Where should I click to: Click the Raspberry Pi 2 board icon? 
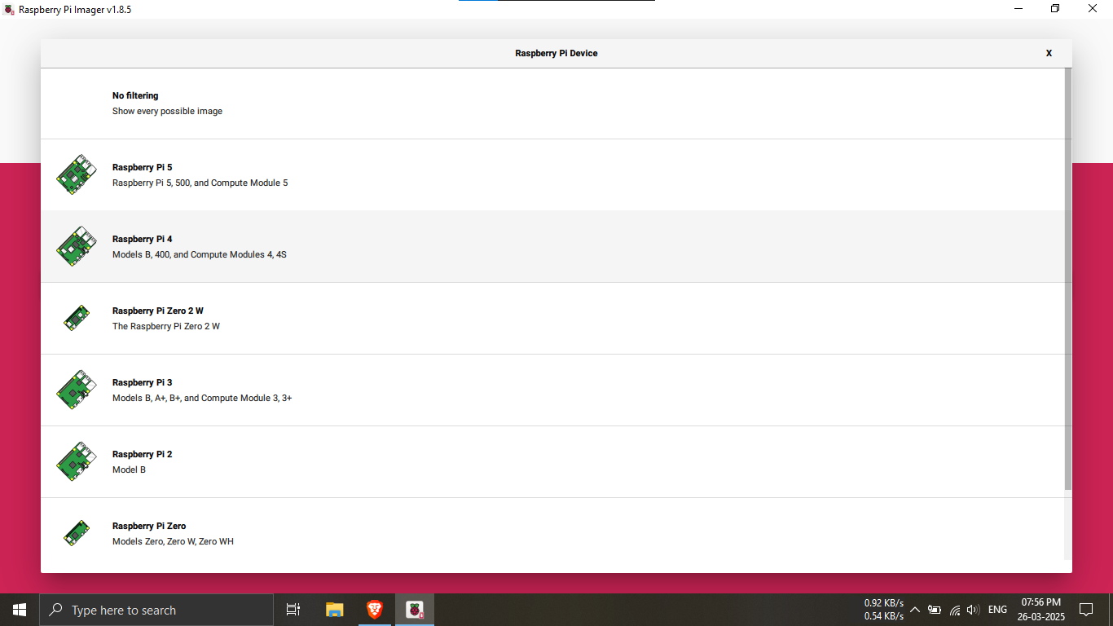pos(77,461)
